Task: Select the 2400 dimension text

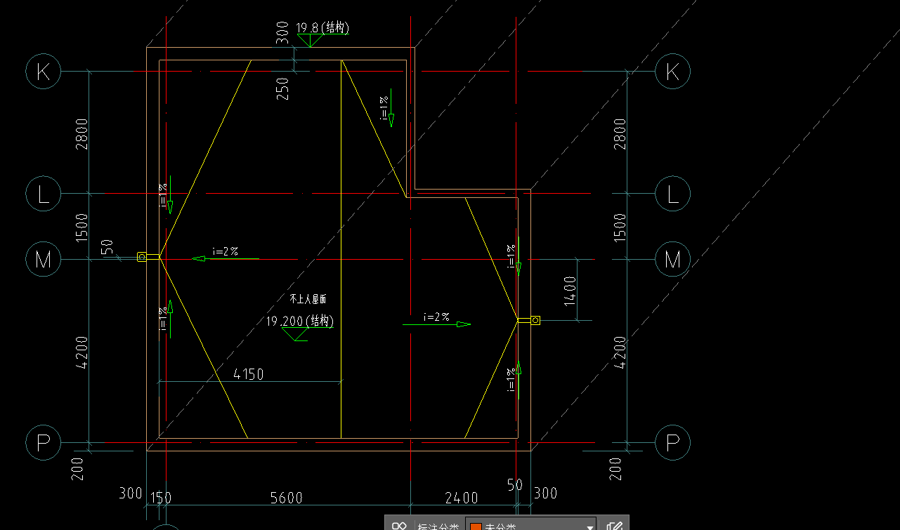Action: tap(462, 498)
